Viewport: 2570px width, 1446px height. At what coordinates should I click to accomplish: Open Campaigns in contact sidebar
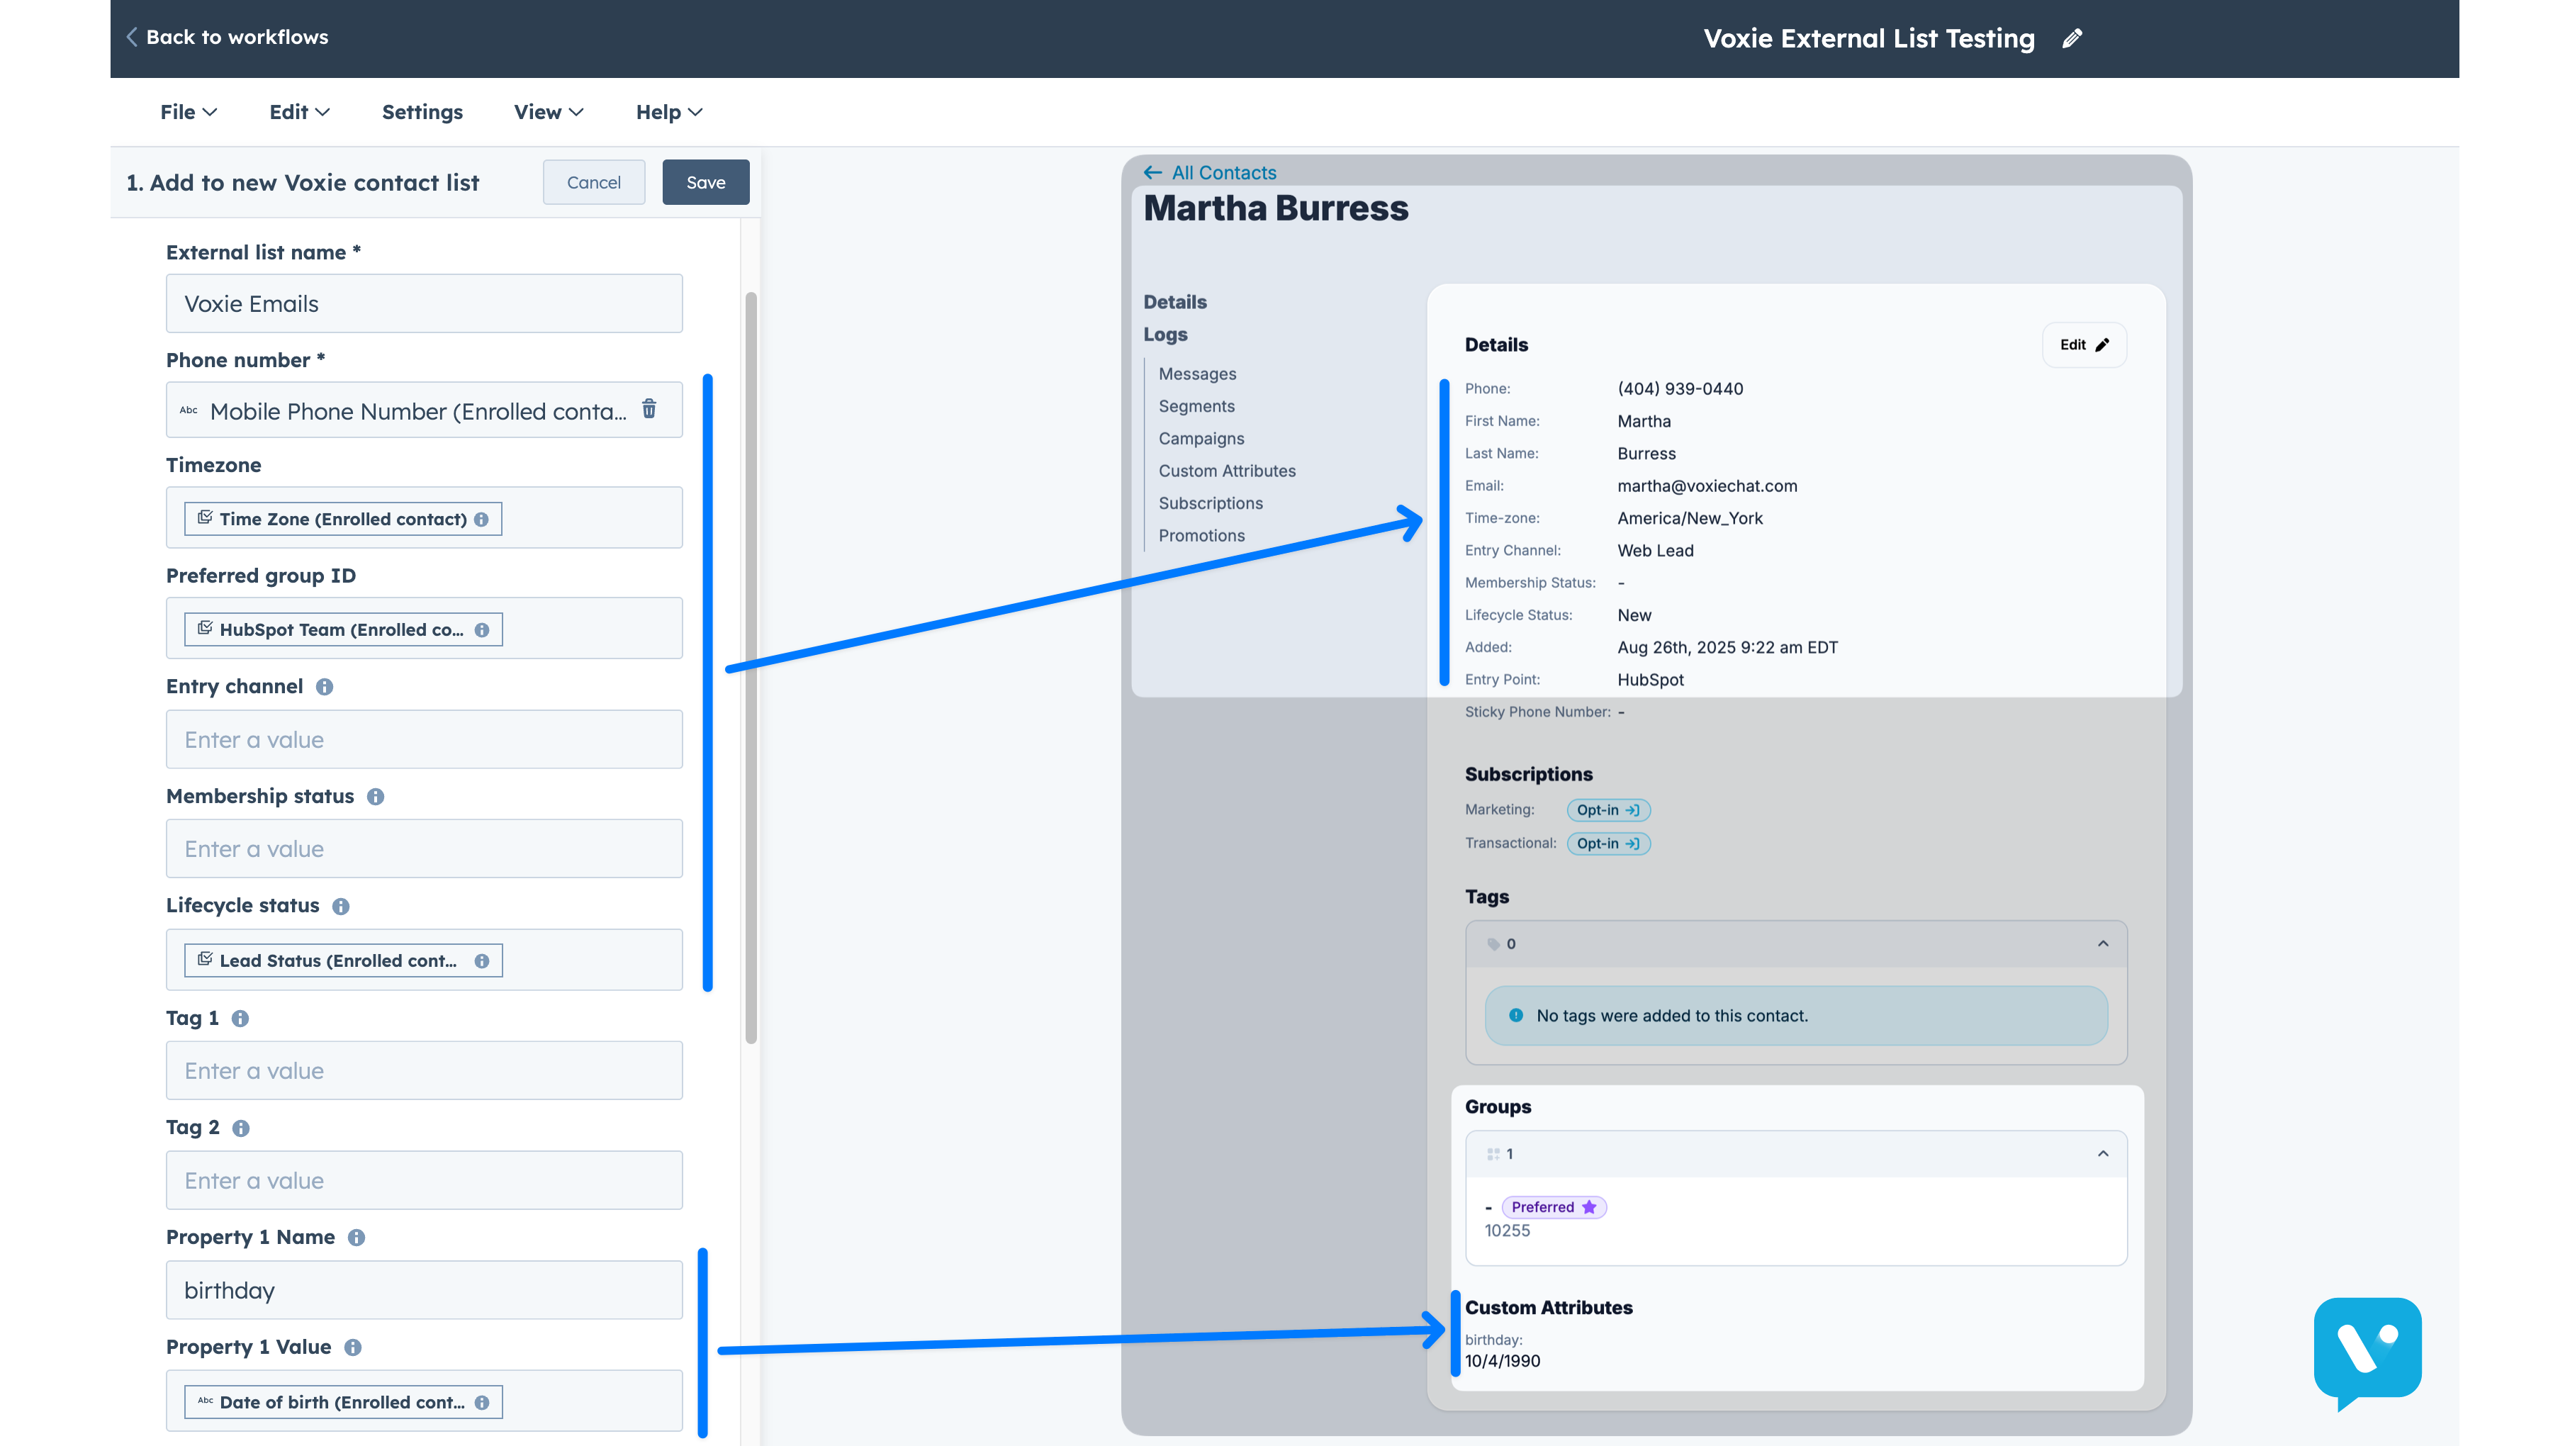(x=1201, y=438)
